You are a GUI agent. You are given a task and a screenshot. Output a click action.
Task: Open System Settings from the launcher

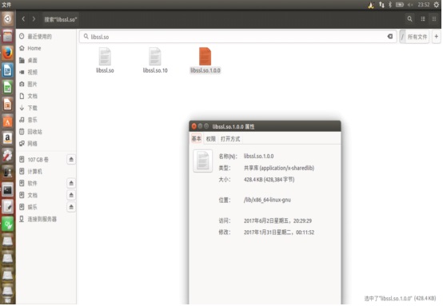click(x=8, y=156)
